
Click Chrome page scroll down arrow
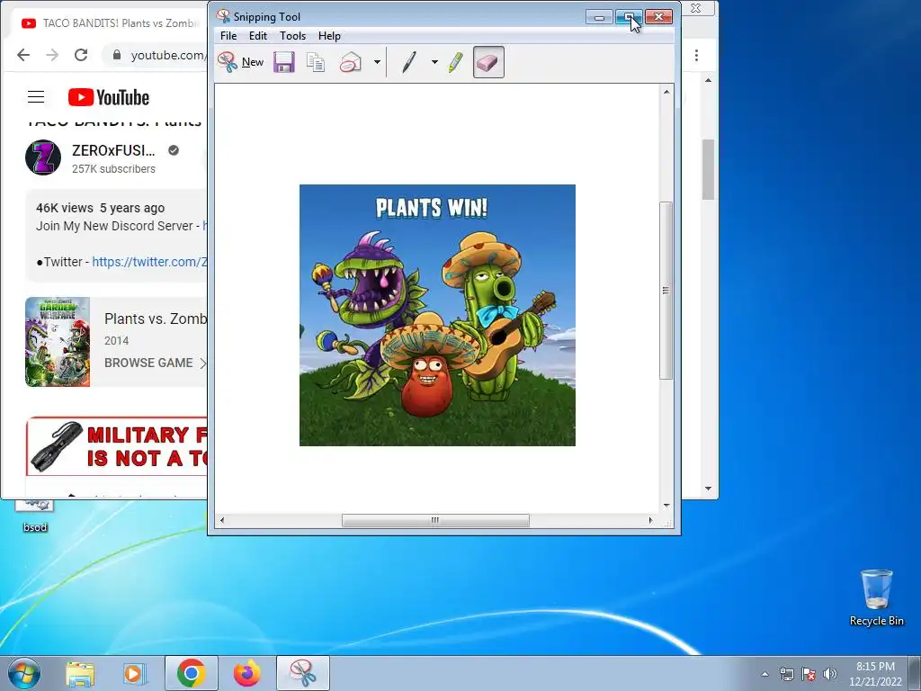click(x=709, y=489)
